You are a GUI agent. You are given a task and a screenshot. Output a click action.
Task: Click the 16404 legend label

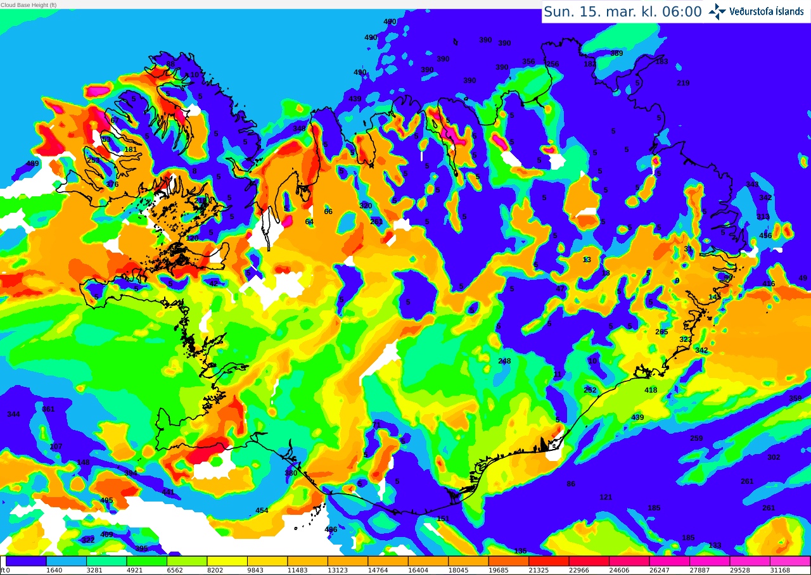coord(418,571)
